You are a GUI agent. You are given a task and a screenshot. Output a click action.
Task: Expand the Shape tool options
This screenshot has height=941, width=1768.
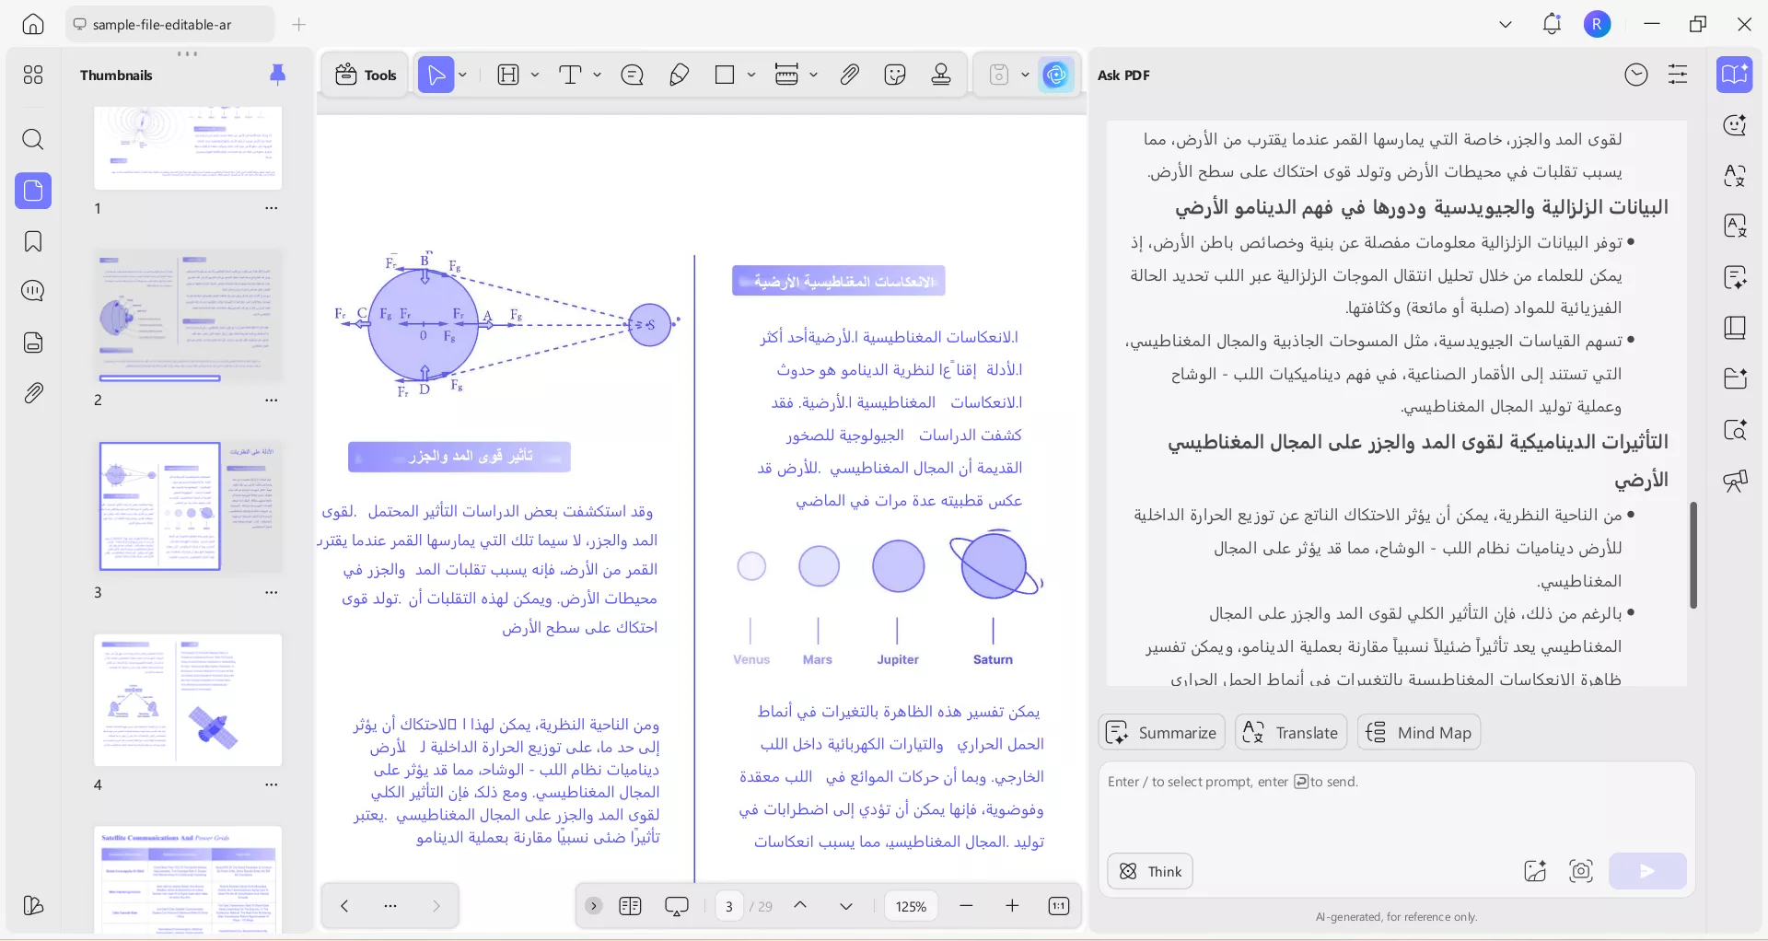tap(751, 75)
